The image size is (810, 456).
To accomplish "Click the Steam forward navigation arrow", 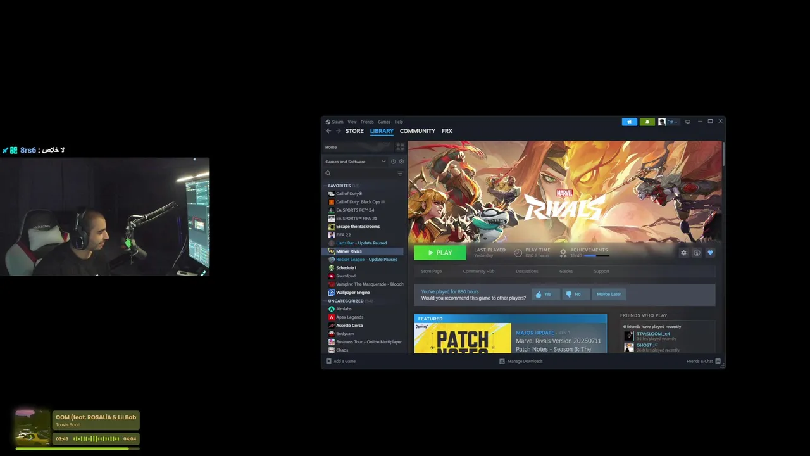I will [339, 131].
